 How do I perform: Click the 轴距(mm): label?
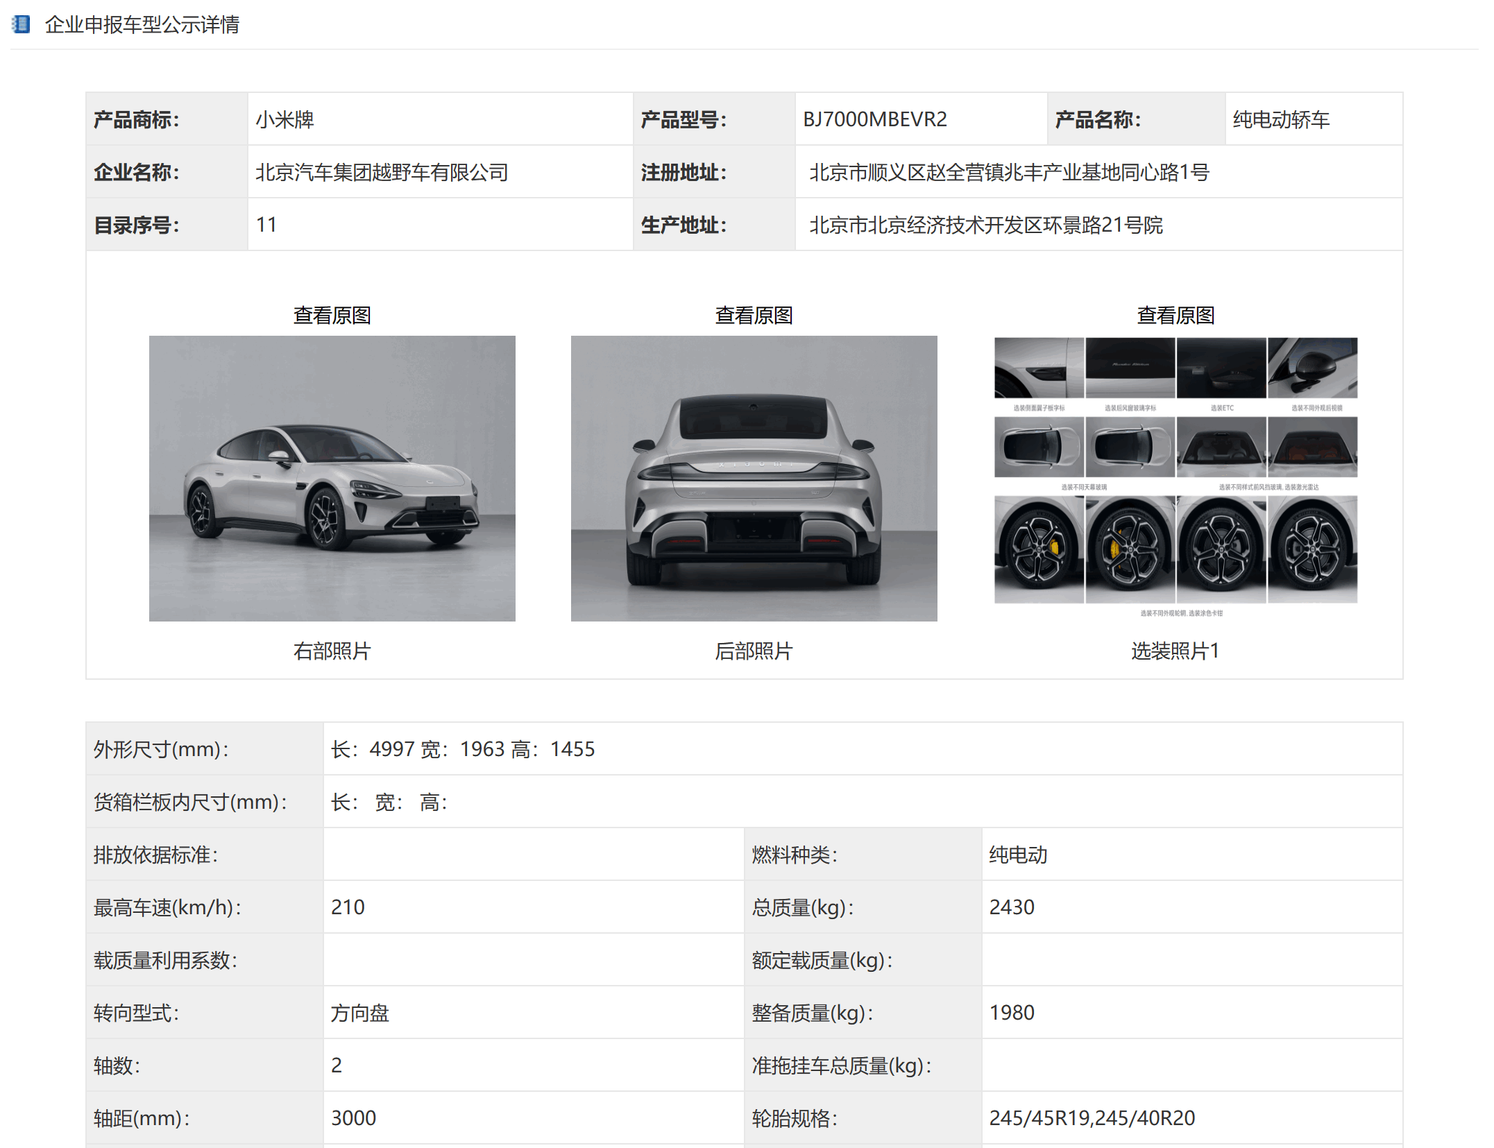pyautogui.click(x=142, y=1118)
